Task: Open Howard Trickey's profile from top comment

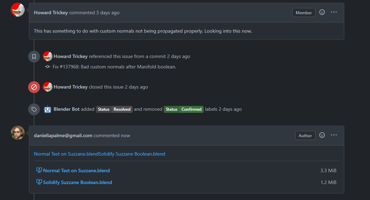Action: pyautogui.click(x=51, y=13)
